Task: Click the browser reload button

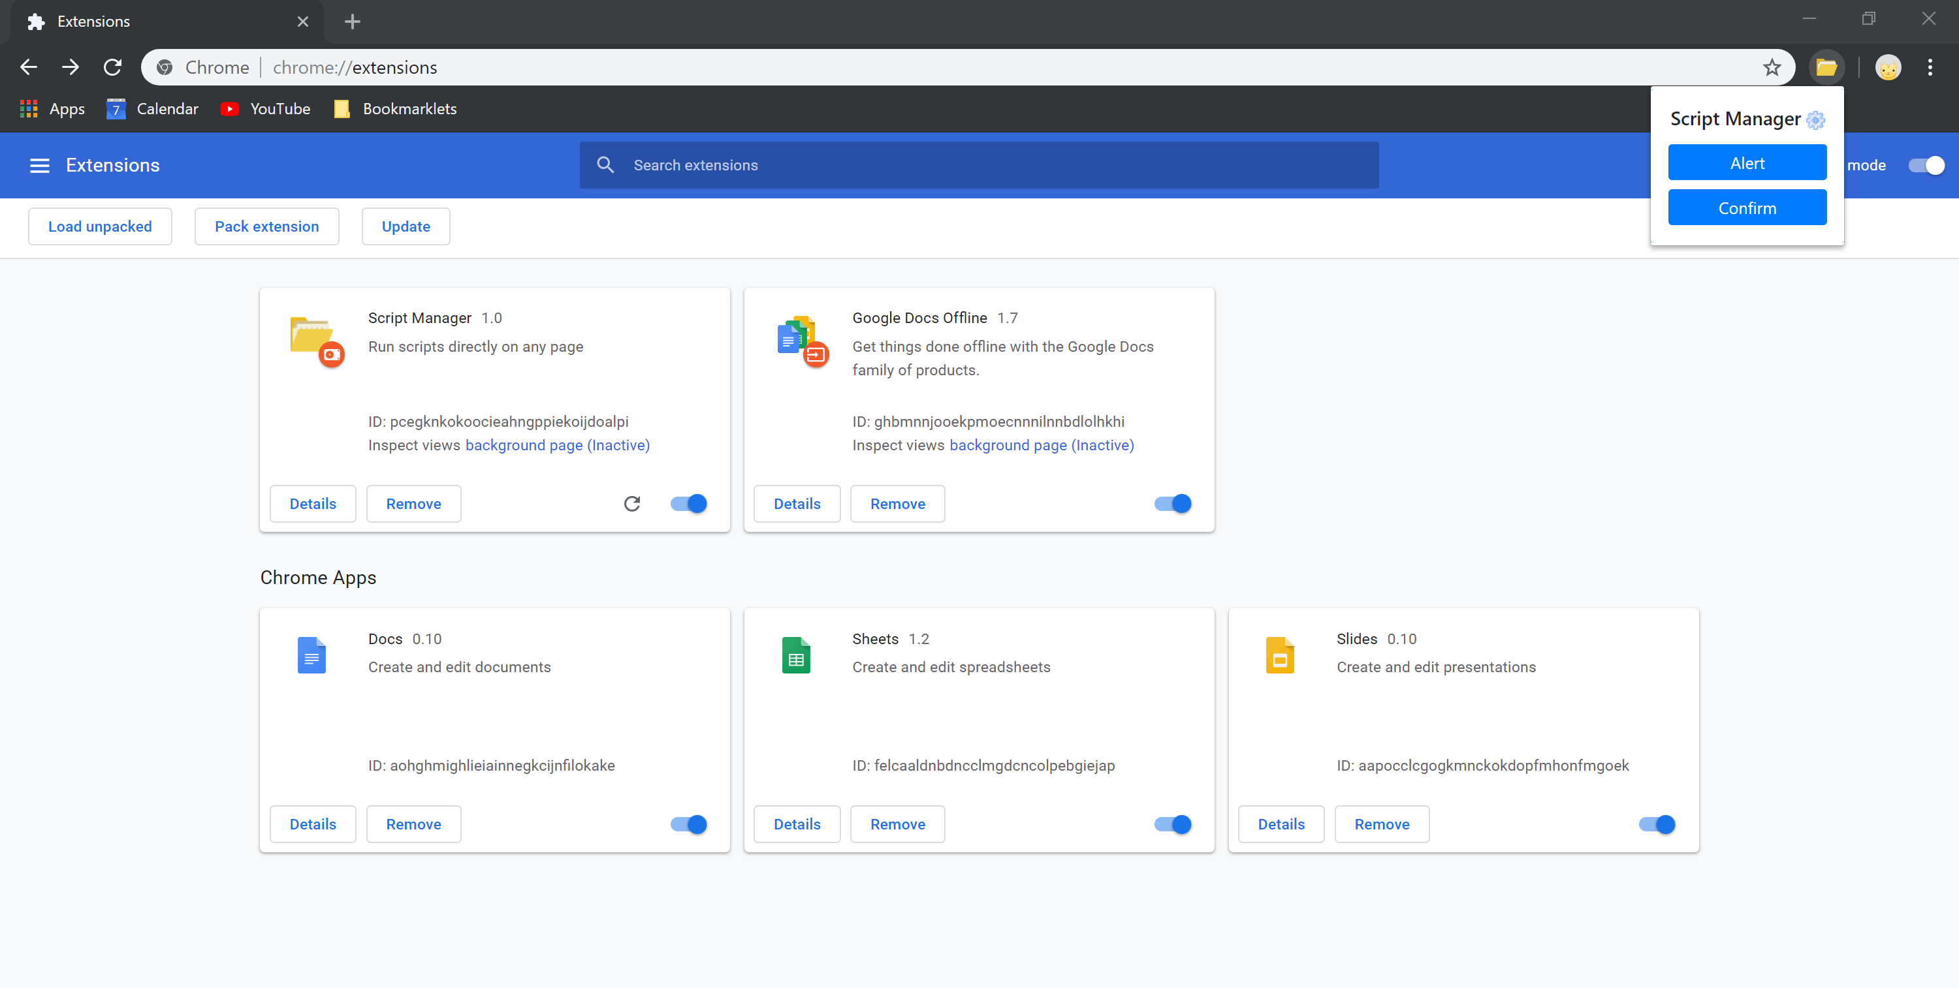Action: (x=112, y=68)
